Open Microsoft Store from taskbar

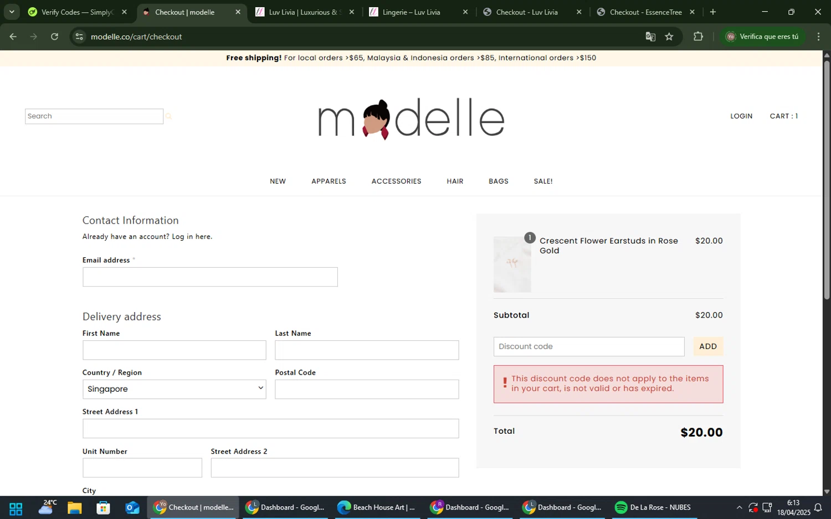point(103,508)
